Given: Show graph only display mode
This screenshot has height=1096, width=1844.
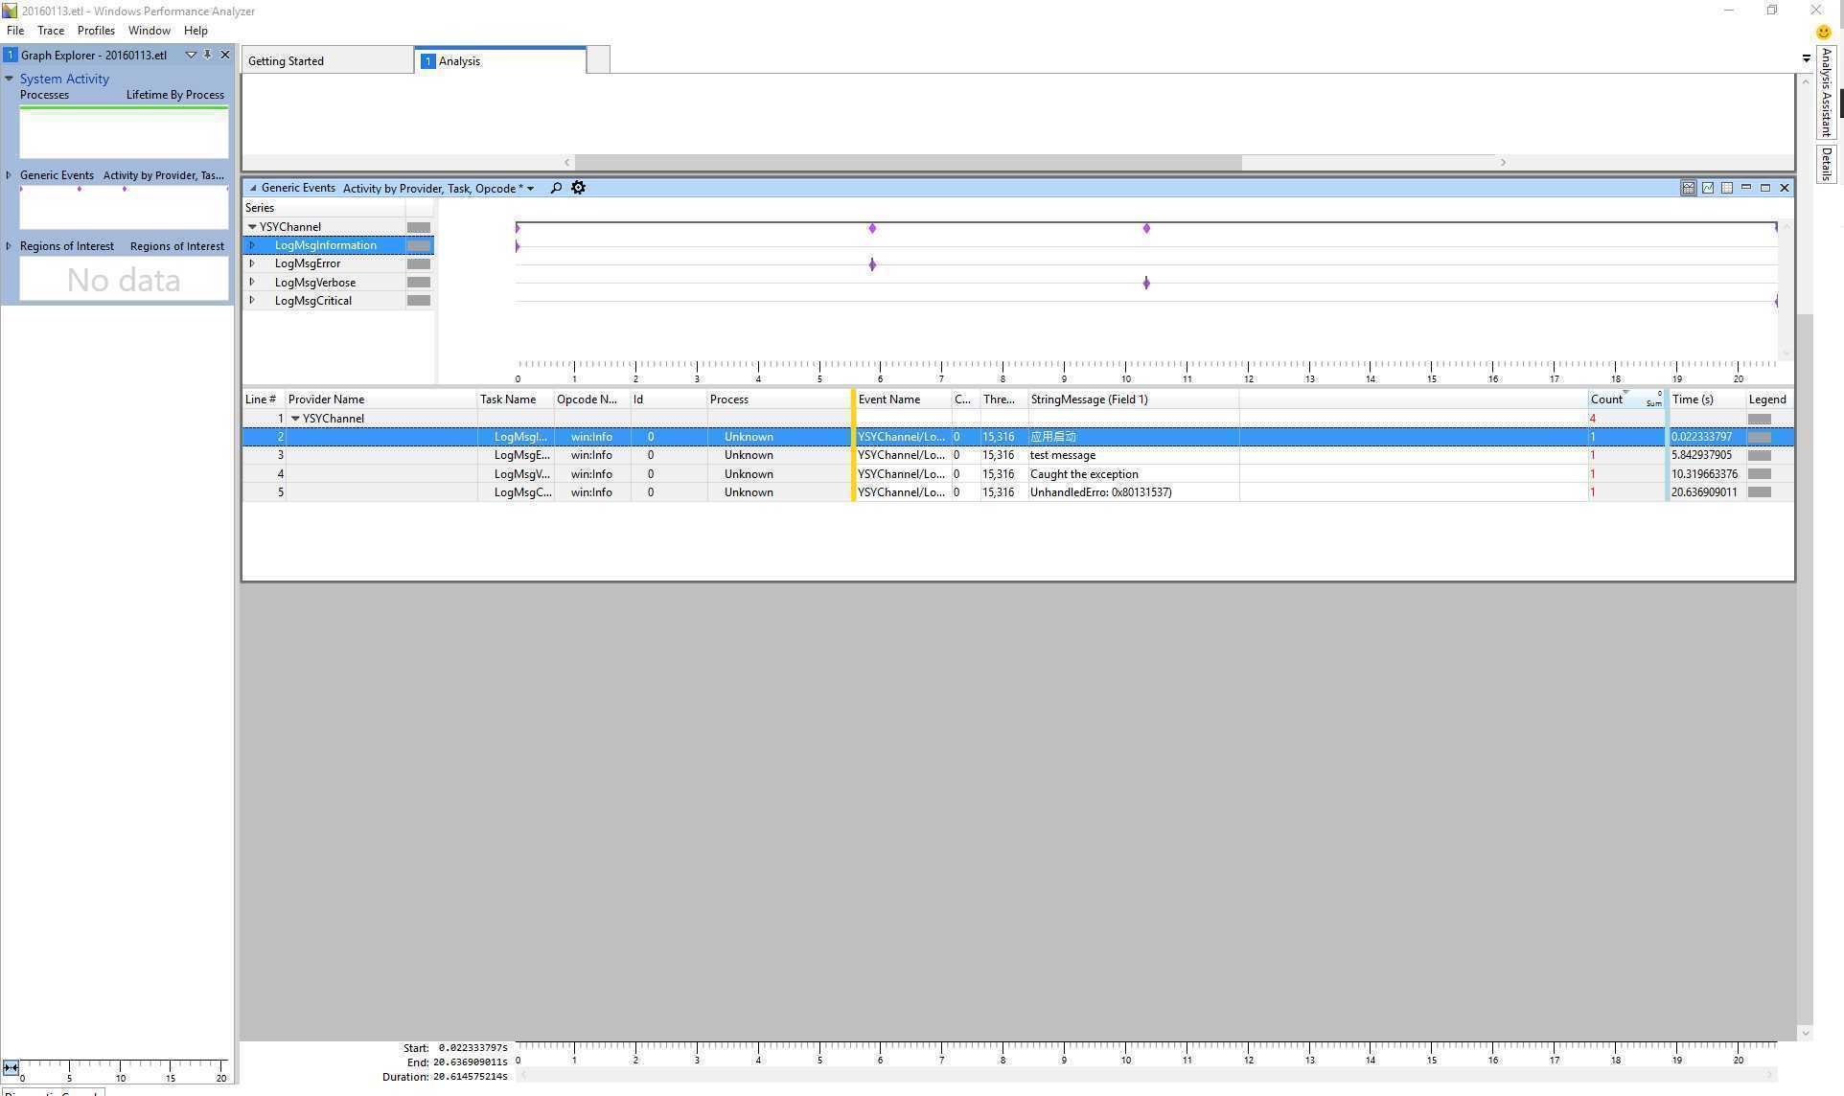Looking at the screenshot, I should tap(1708, 188).
